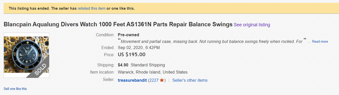Viewport: 339px width, 95px height.
Task: Click the SOLD ribbon on the photo
Action: click(x=40, y=69)
